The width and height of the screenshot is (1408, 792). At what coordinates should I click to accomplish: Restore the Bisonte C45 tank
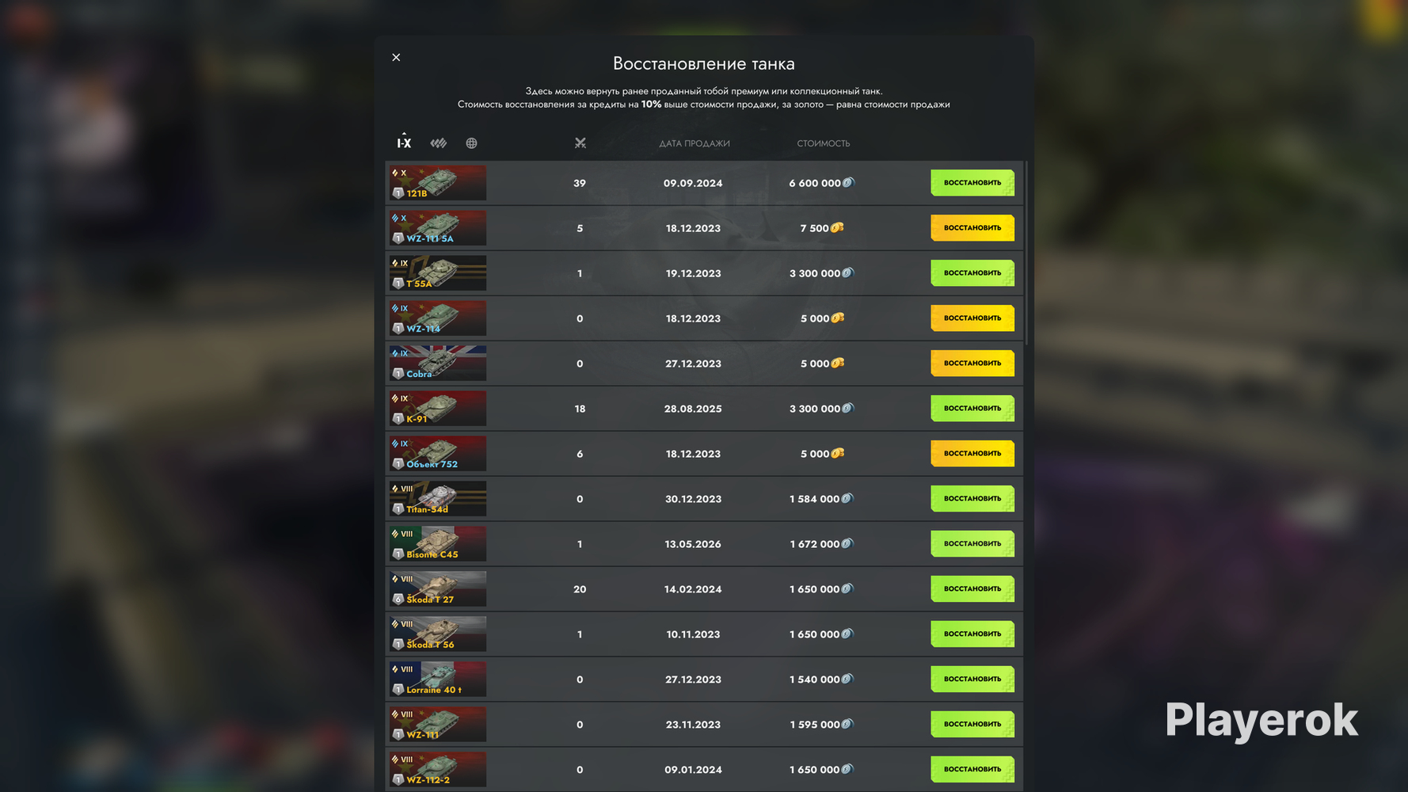click(972, 544)
